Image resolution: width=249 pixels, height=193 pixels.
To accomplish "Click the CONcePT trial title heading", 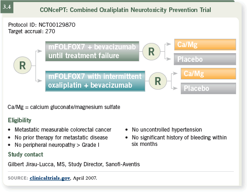I will pyautogui.click(x=125, y=10).
